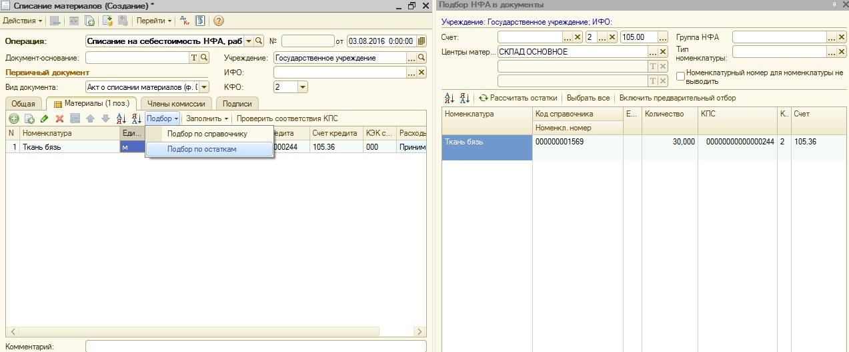Select the Ткань бязь row in Подбор НФА
The image size is (849, 352).
[x=488, y=147]
